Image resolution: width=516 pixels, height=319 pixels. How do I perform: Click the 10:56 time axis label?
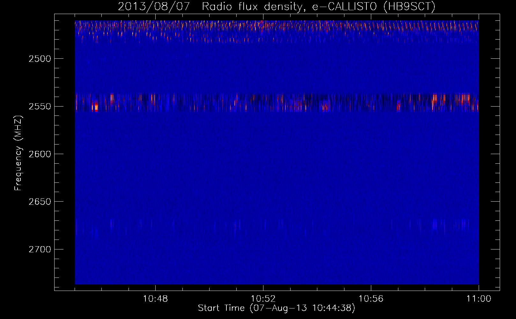pos(371,299)
